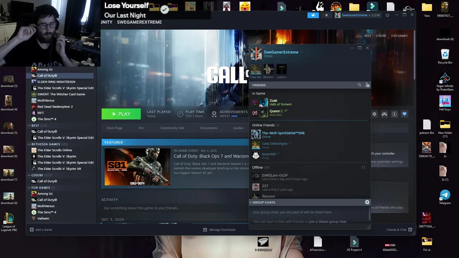Open chat with friend Zoak
This screenshot has height=258, width=459.
pyautogui.click(x=310, y=102)
